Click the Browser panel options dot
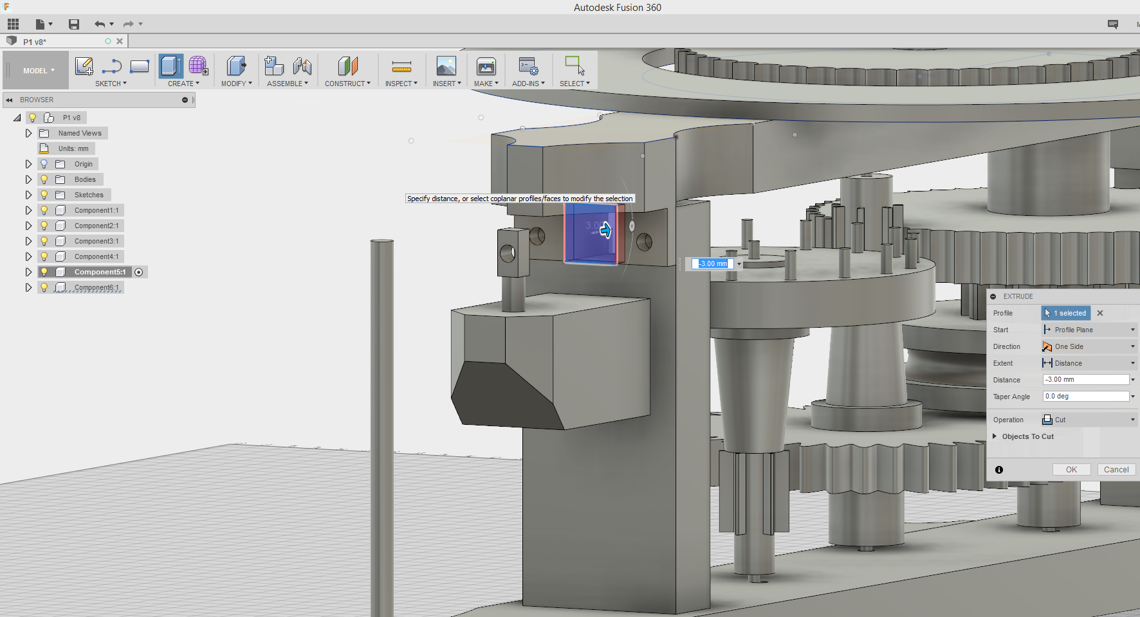 coord(185,100)
